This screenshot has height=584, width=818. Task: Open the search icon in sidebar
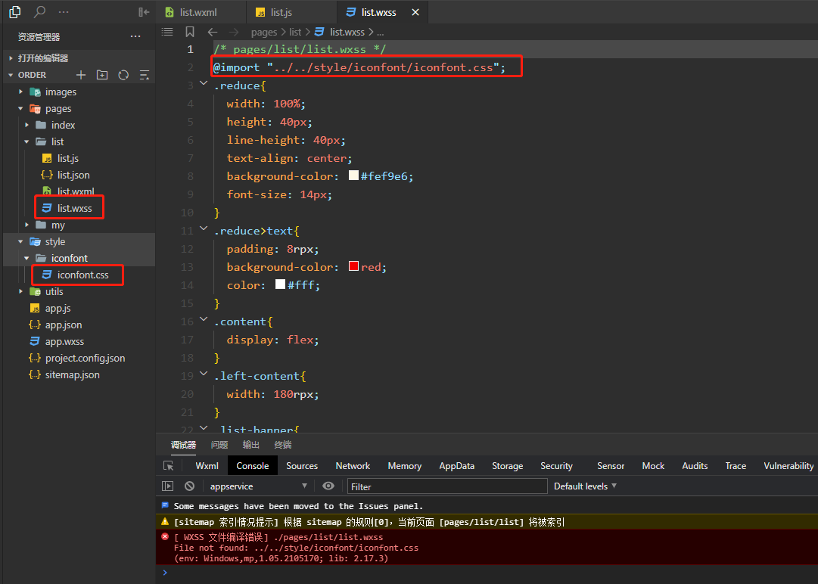[39, 11]
